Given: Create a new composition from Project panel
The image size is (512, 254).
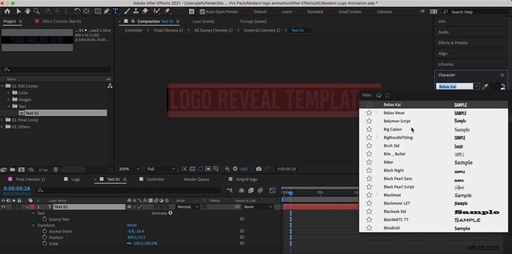Looking at the screenshot, I should point(21,170).
